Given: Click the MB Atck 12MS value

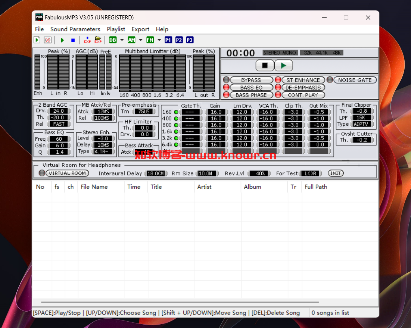Looking at the screenshot, I should point(103,111).
